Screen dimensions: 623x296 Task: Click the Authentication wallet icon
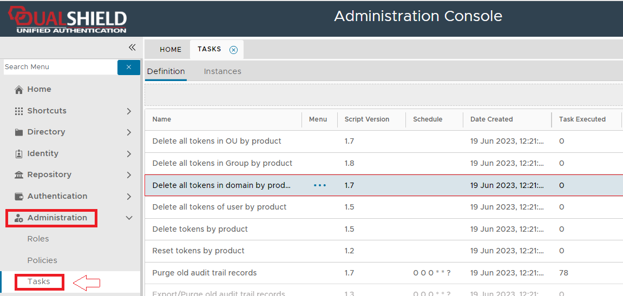tap(19, 196)
